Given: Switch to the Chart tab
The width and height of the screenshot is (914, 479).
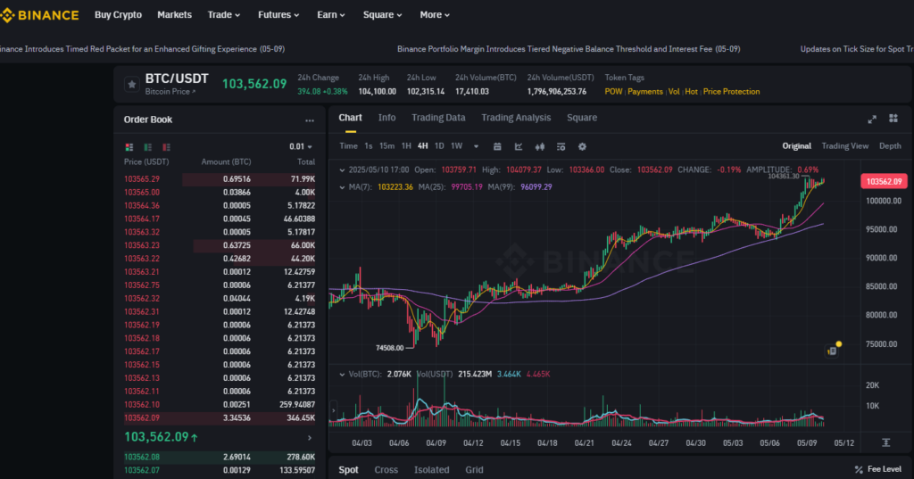Looking at the screenshot, I should pos(350,118).
